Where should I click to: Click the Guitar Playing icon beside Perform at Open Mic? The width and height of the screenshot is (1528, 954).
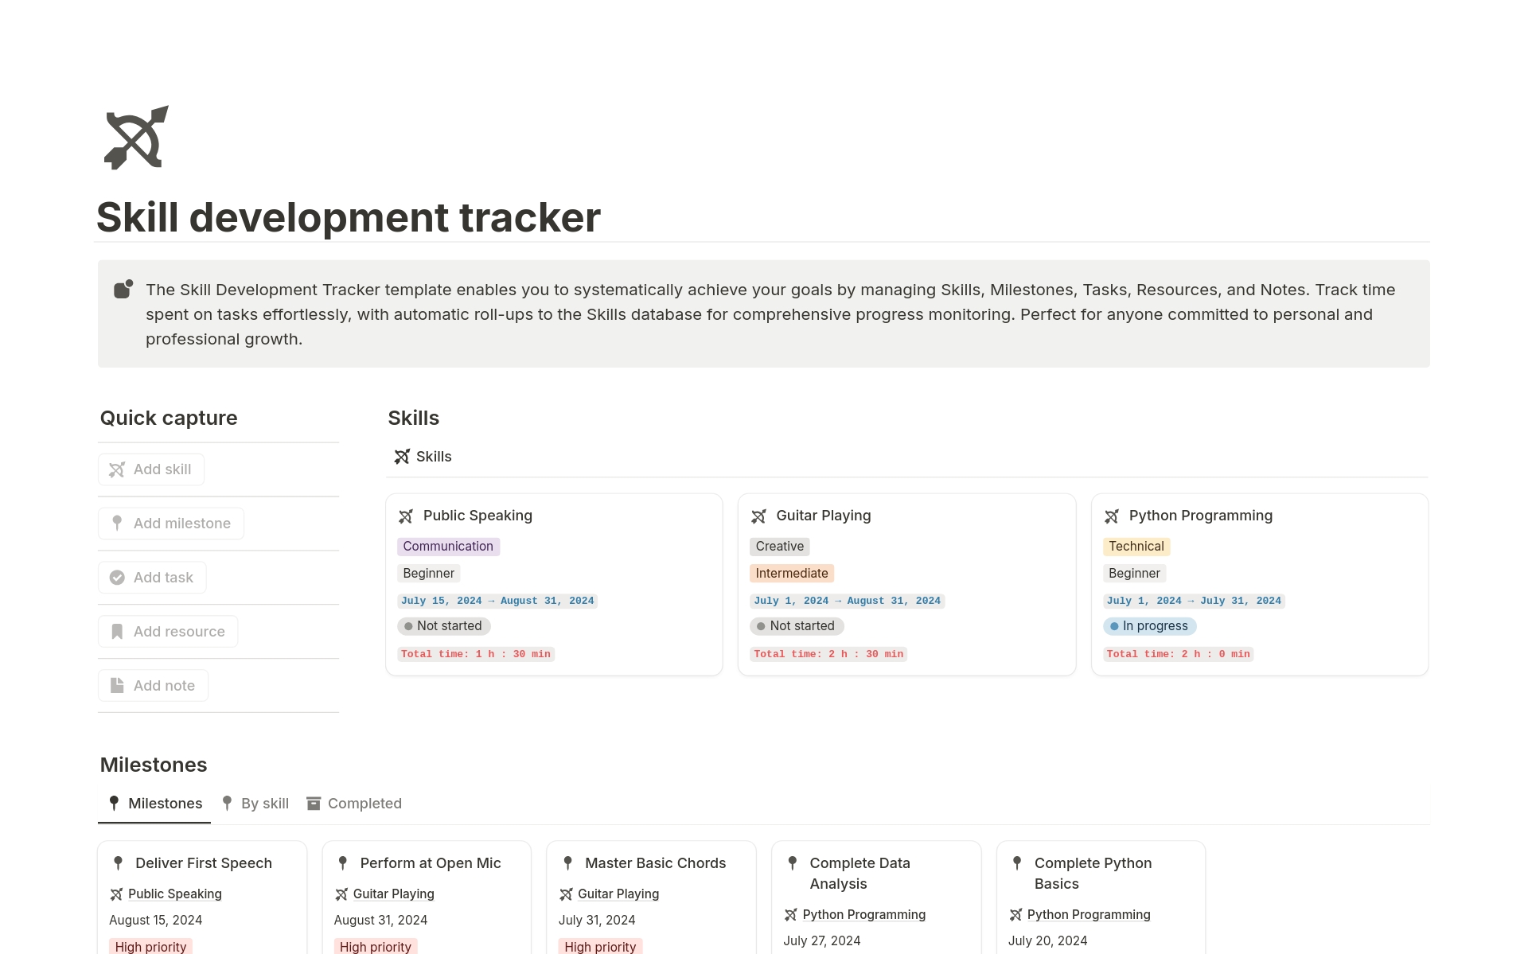pos(342,894)
